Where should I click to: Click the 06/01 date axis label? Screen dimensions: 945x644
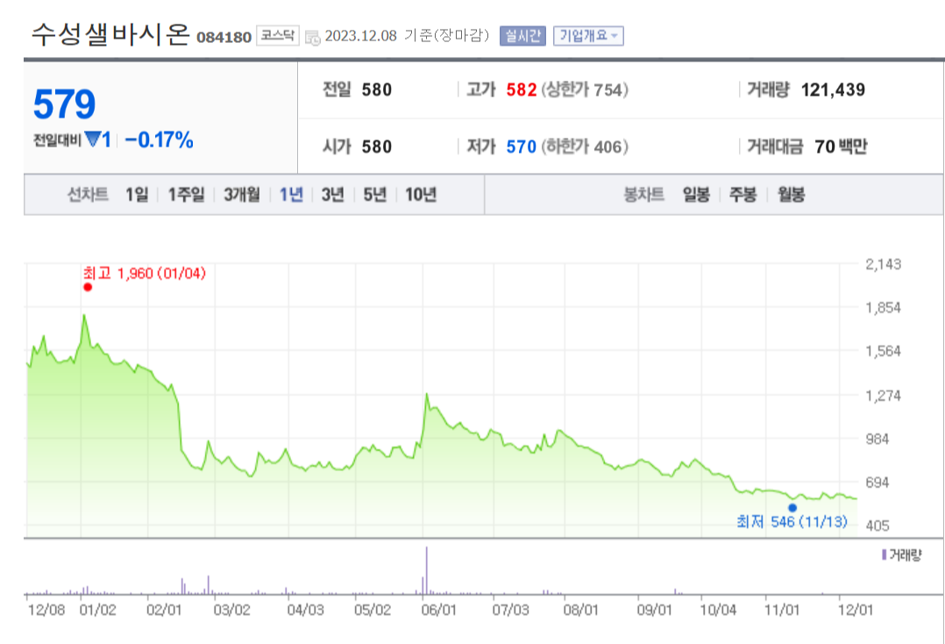coord(438,611)
